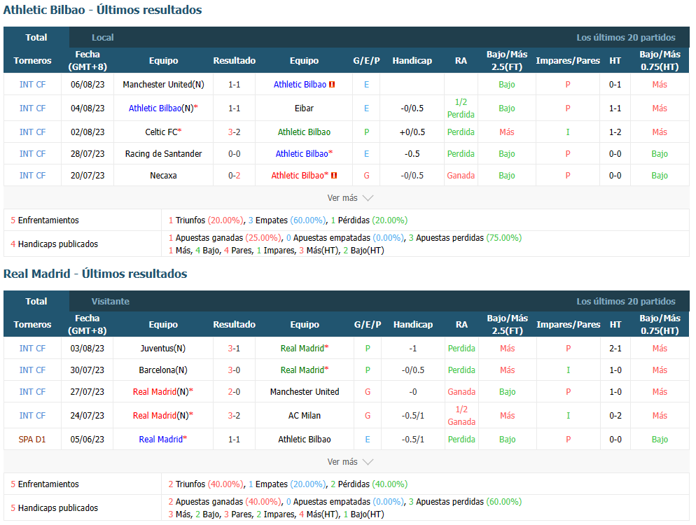Click the Handicap column header in the Athletic Bilbao table
The image size is (696, 525).
(412, 60)
